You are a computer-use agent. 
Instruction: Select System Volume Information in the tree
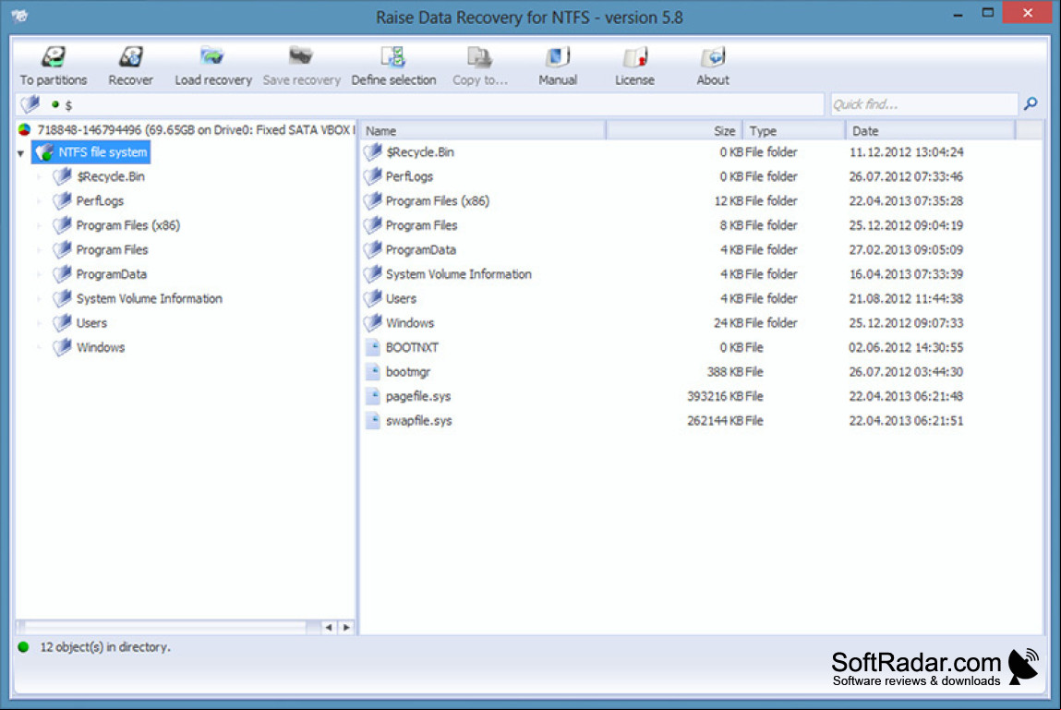(149, 298)
